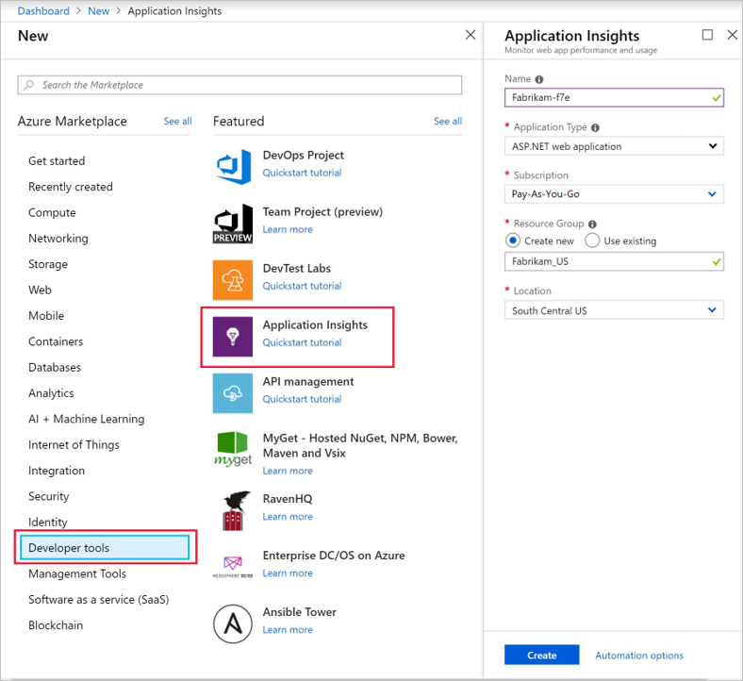
Task: Focus the Search the Marketplace field
Action: tap(239, 85)
